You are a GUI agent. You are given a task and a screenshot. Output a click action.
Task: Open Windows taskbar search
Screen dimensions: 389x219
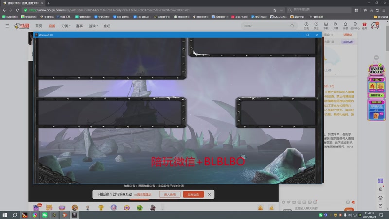(15, 215)
